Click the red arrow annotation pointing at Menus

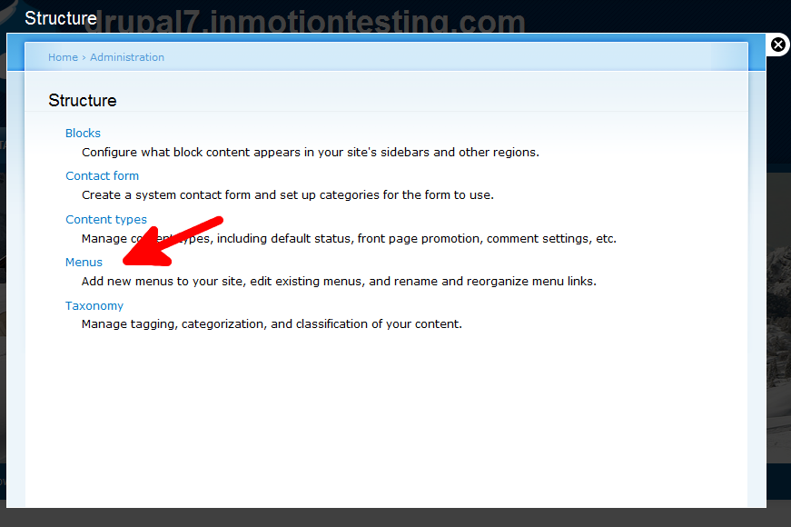[x=172, y=242]
